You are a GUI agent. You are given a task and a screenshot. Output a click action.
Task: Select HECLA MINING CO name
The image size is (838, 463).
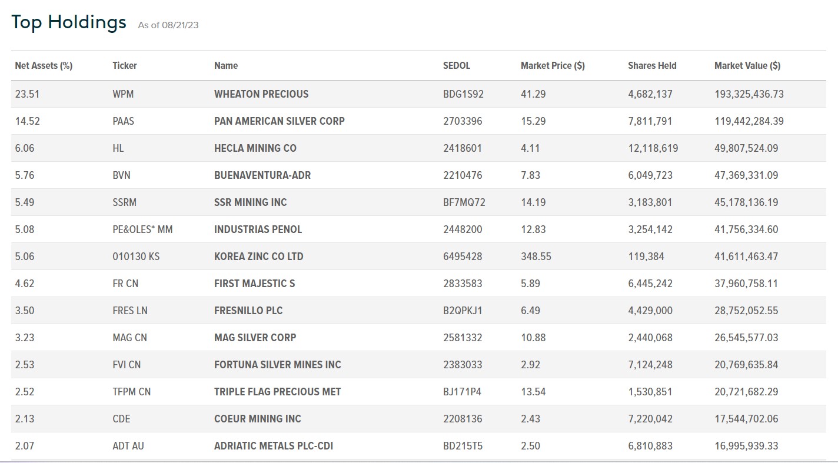(255, 148)
